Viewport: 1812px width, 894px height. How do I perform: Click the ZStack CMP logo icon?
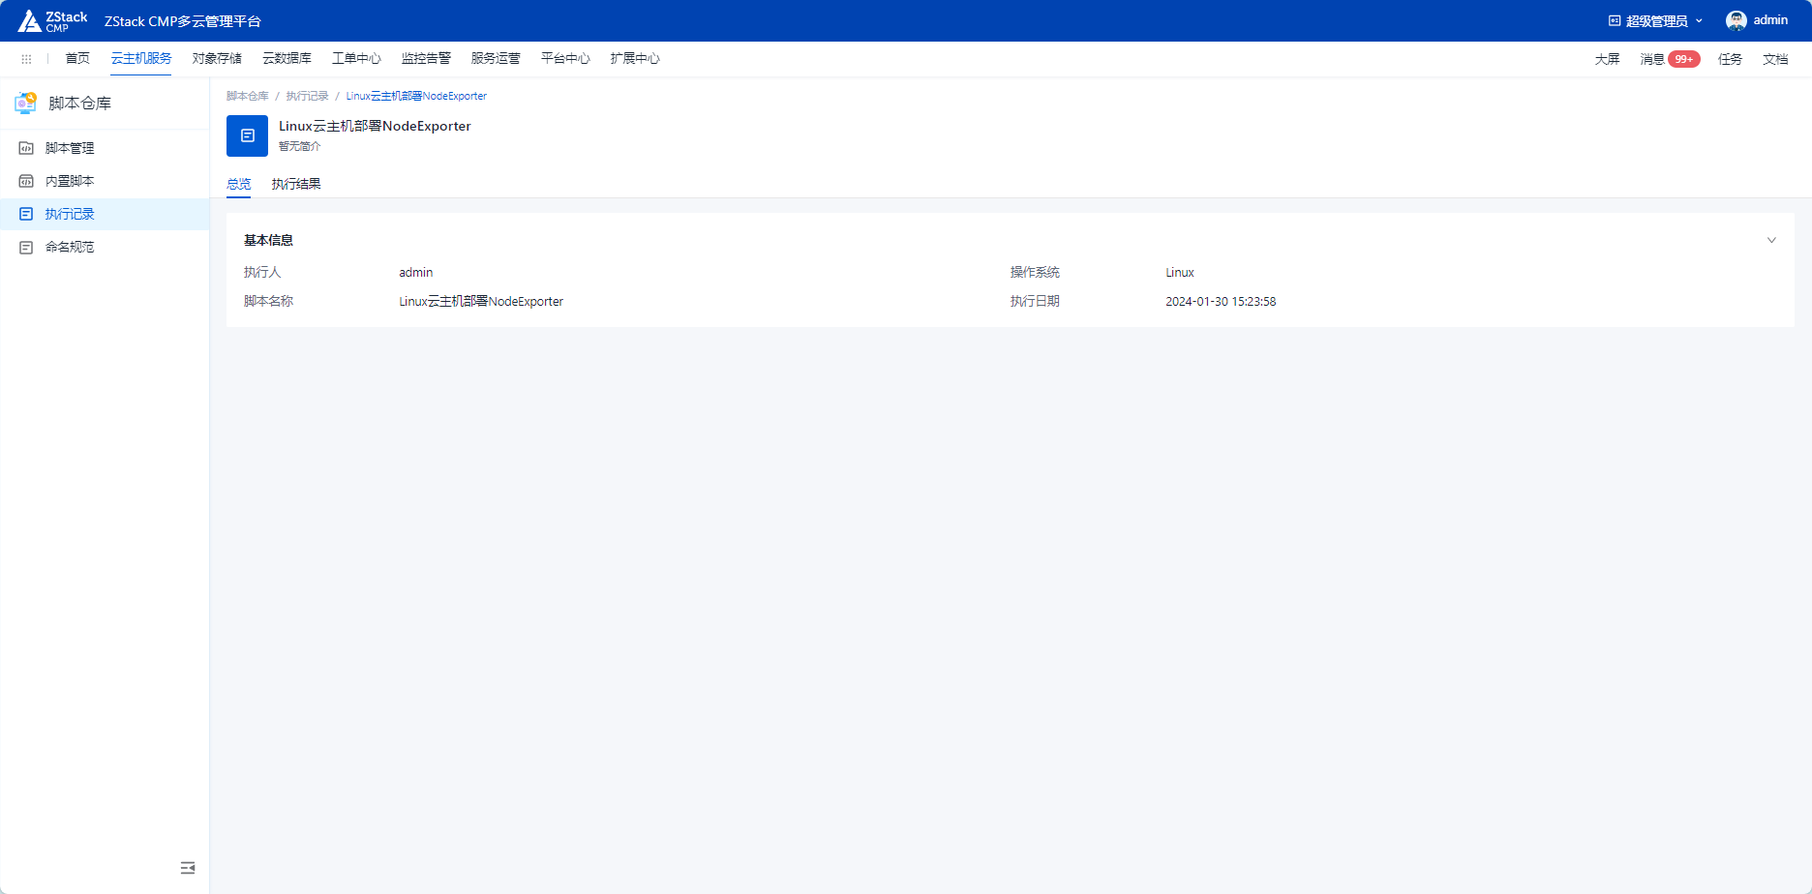30,20
